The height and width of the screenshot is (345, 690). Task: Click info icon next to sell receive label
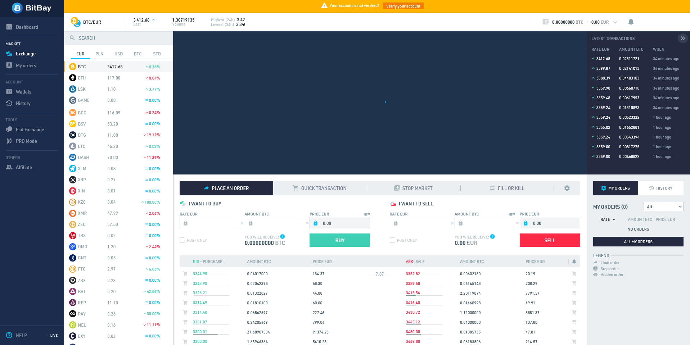[492, 236]
